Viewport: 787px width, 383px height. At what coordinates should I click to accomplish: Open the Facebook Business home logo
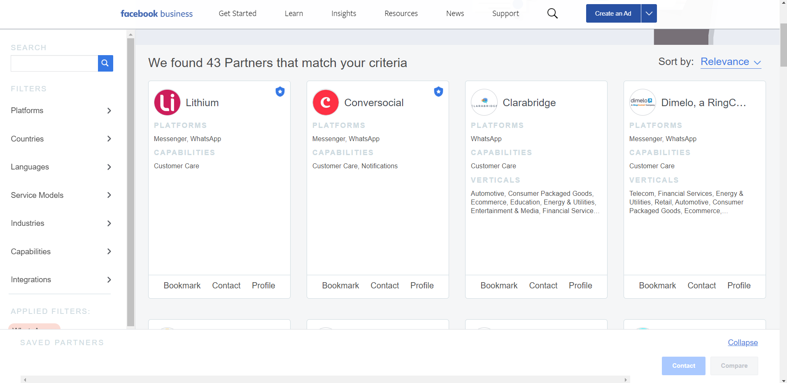pyautogui.click(x=156, y=14)
